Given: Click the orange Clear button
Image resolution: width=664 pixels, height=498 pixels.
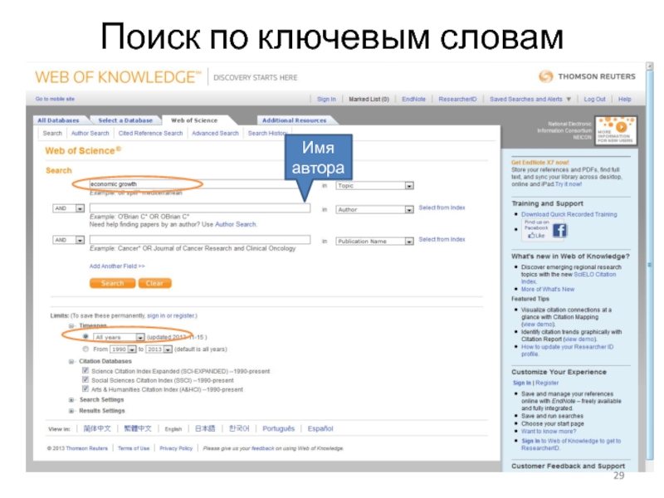Looking at the screenshot, I should click(154, 283).
